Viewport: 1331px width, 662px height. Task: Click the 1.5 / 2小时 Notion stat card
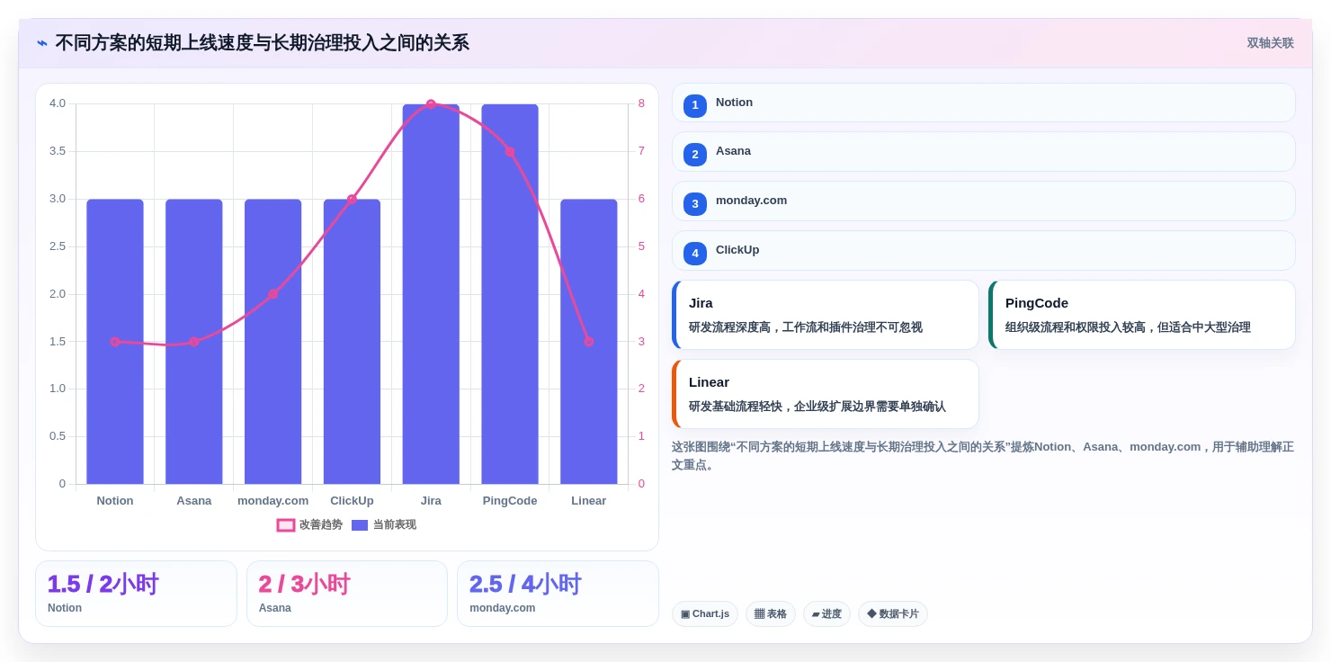coord(136,594)
